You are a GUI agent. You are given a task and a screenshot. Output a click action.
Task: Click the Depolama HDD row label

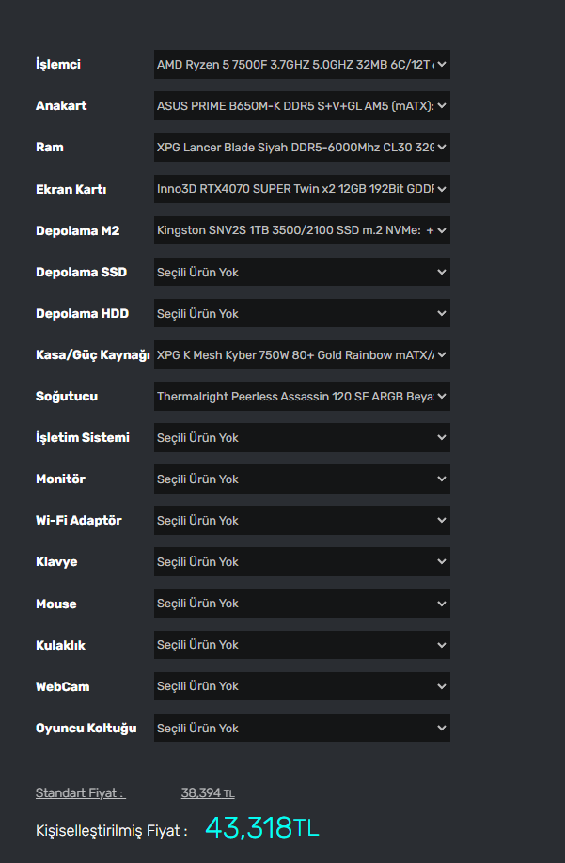tap(83, 313)
